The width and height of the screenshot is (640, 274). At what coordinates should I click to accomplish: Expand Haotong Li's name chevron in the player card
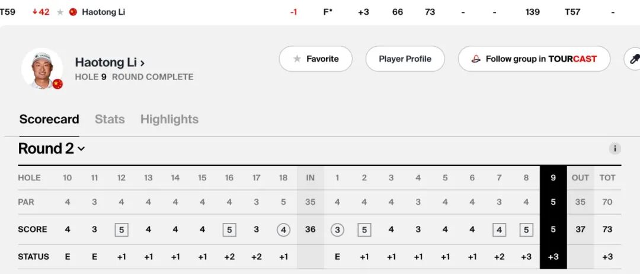point(143,62)
